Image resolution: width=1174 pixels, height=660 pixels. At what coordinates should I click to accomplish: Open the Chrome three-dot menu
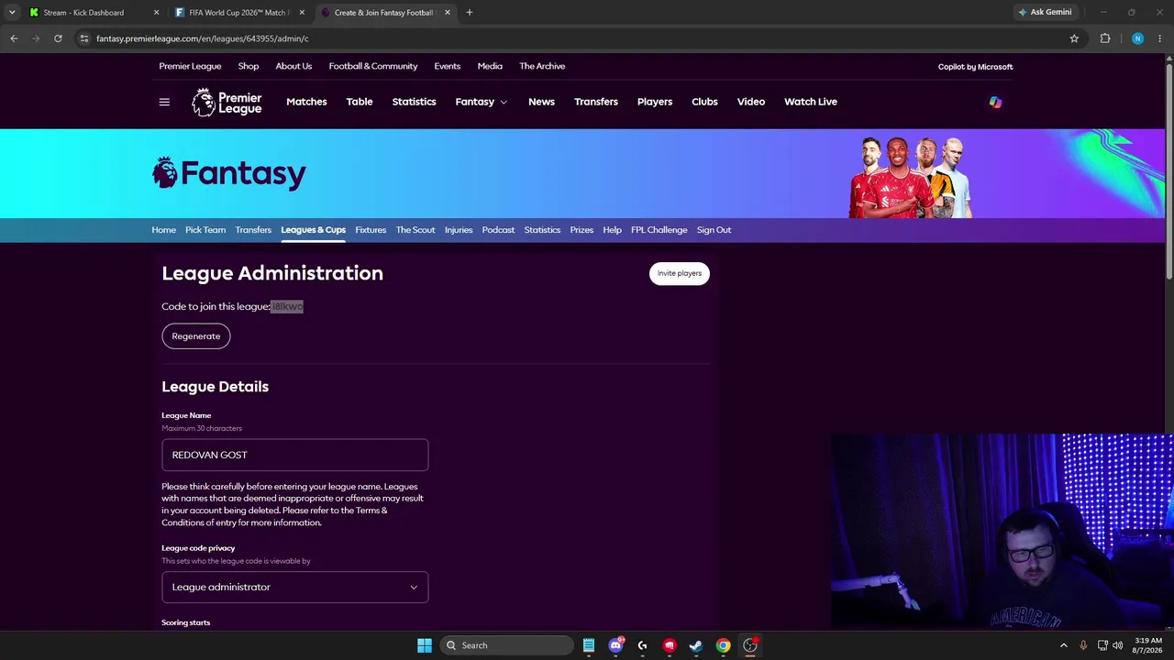pyautogui.click(x=1160, y=38)
